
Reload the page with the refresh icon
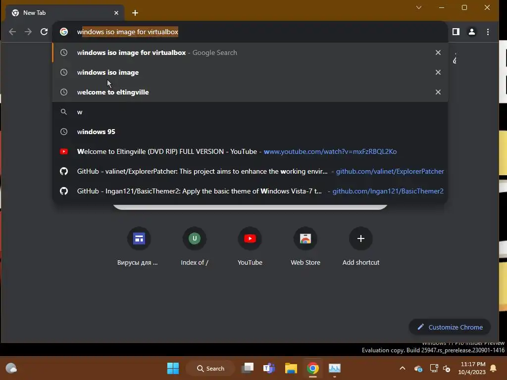[44, 32]
